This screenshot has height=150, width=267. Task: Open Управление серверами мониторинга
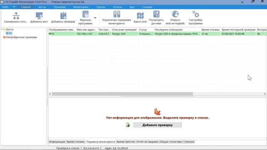pos(117,17)
